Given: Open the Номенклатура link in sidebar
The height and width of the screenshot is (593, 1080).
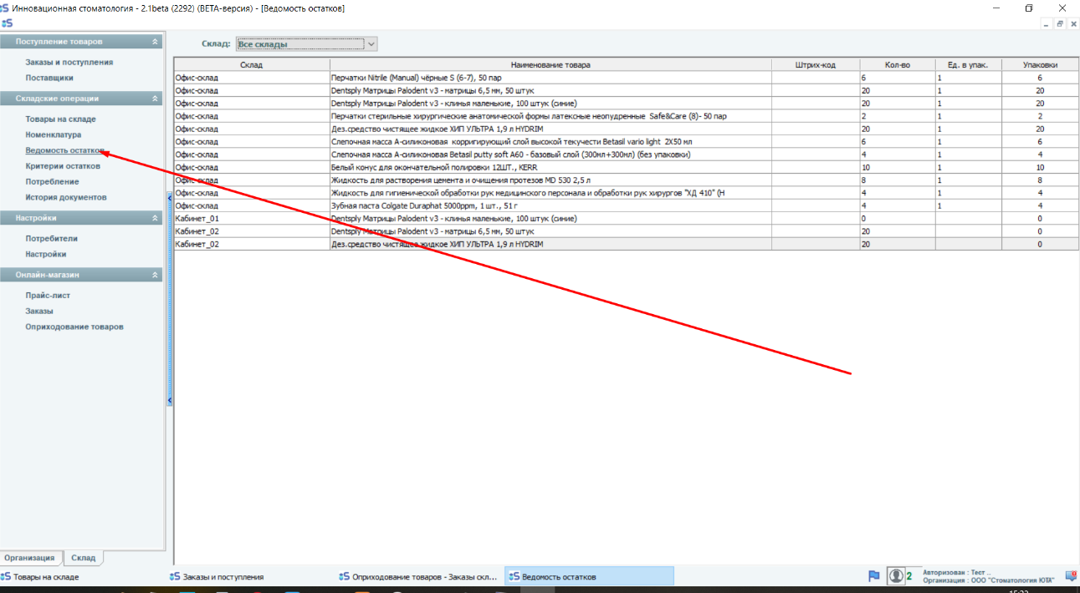Looking at the screenshot, I should pyautogui.click(x=54, y=134).
